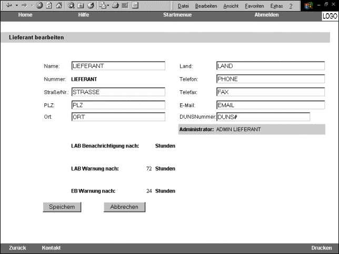Open the ? help menu

tap(291, 6)
